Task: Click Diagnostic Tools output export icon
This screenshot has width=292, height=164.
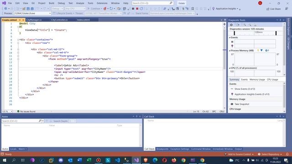Action: click(238, 25)
